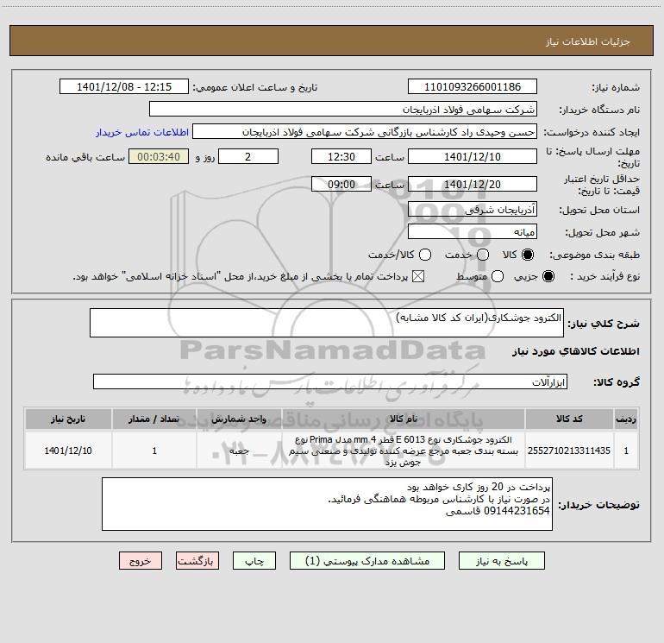Click announcement date field 1401/12/08 - 12:15
664x643 pixels.
(124, 86)
